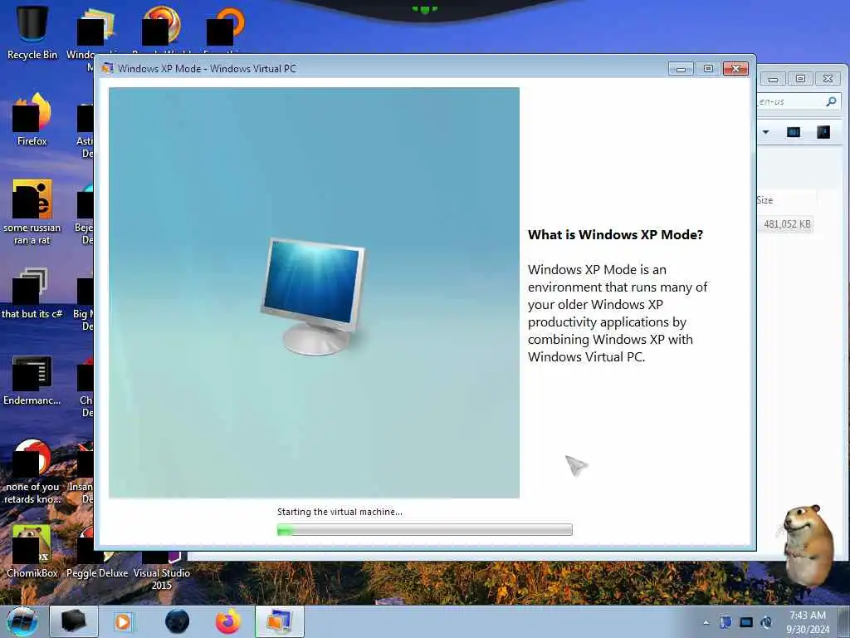Switch to Firefox in the taskbar
The image size is (850, 638).
[x=228, y=621]
